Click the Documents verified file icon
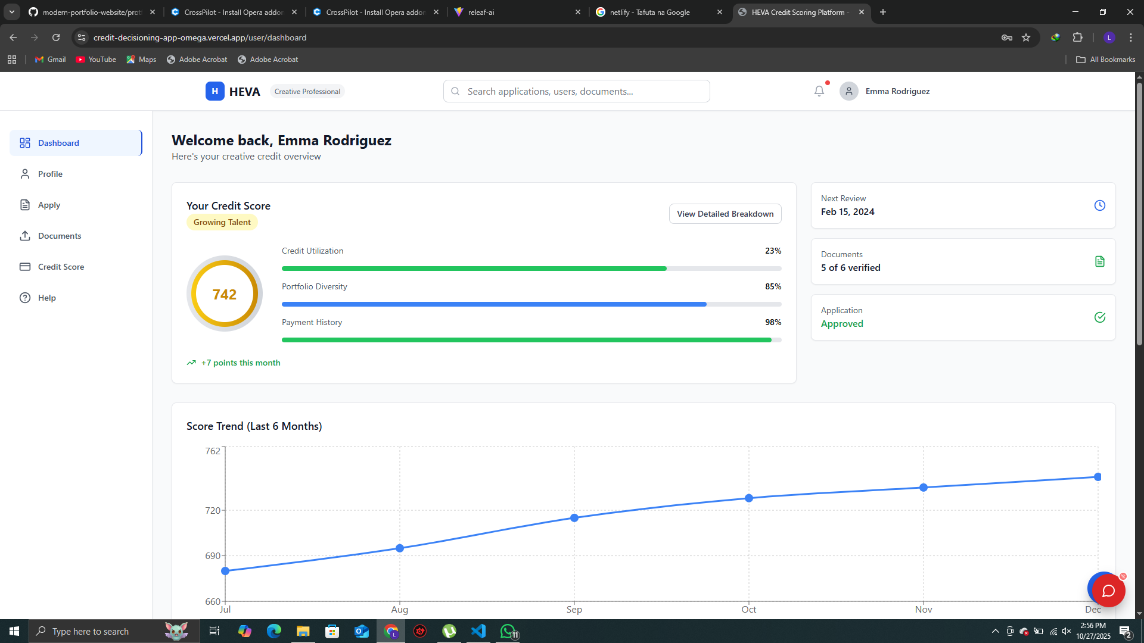1144x643 pixels. [1099, 261]
